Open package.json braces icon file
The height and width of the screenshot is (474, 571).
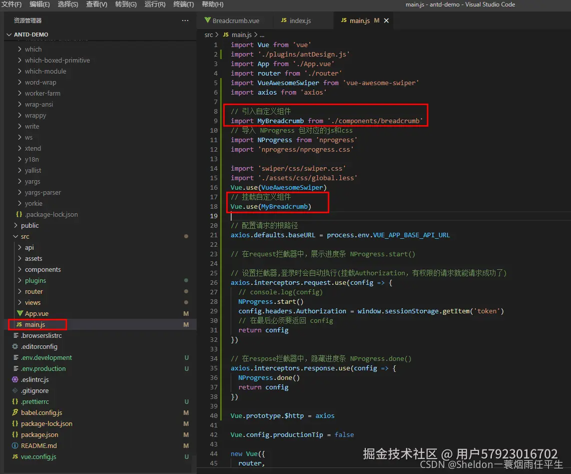click(15, 434)
